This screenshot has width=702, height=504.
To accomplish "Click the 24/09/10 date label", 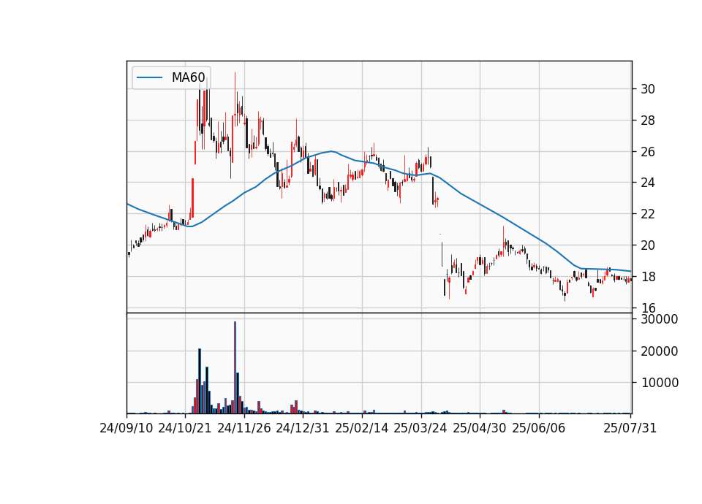I will (x=127, y=428).
